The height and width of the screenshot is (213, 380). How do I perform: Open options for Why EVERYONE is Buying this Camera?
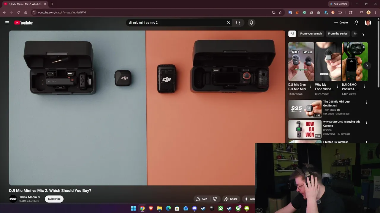pyautogui.click(x=366, y=122)
